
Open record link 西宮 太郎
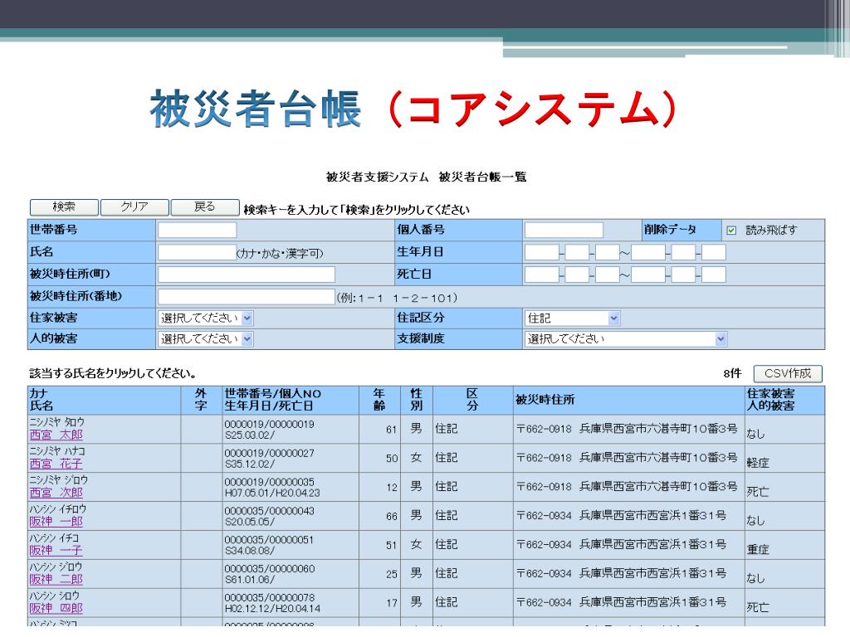point(56,435)
